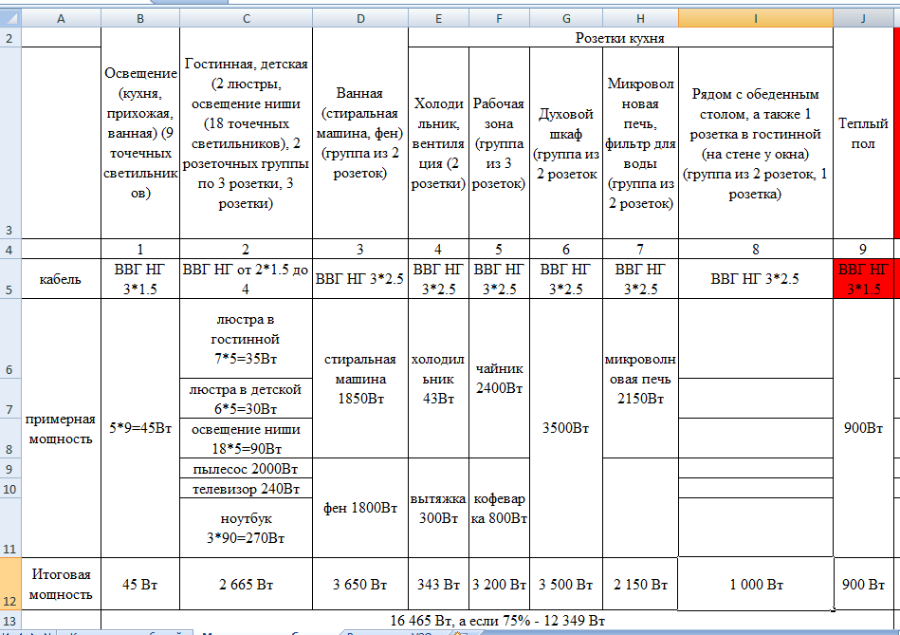
Task: Click the 'Микроволновая печь, фильтр для воды' cell
Action: [640, 143]
